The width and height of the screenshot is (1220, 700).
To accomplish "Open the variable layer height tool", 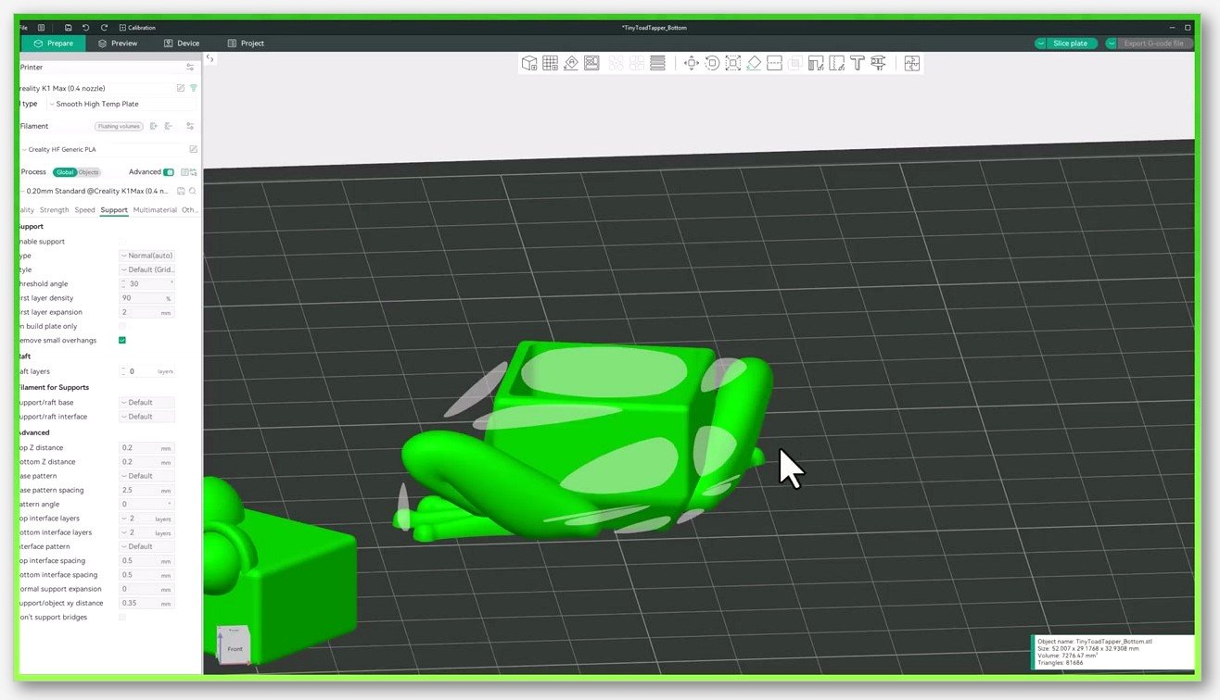I will pos(657,63).
